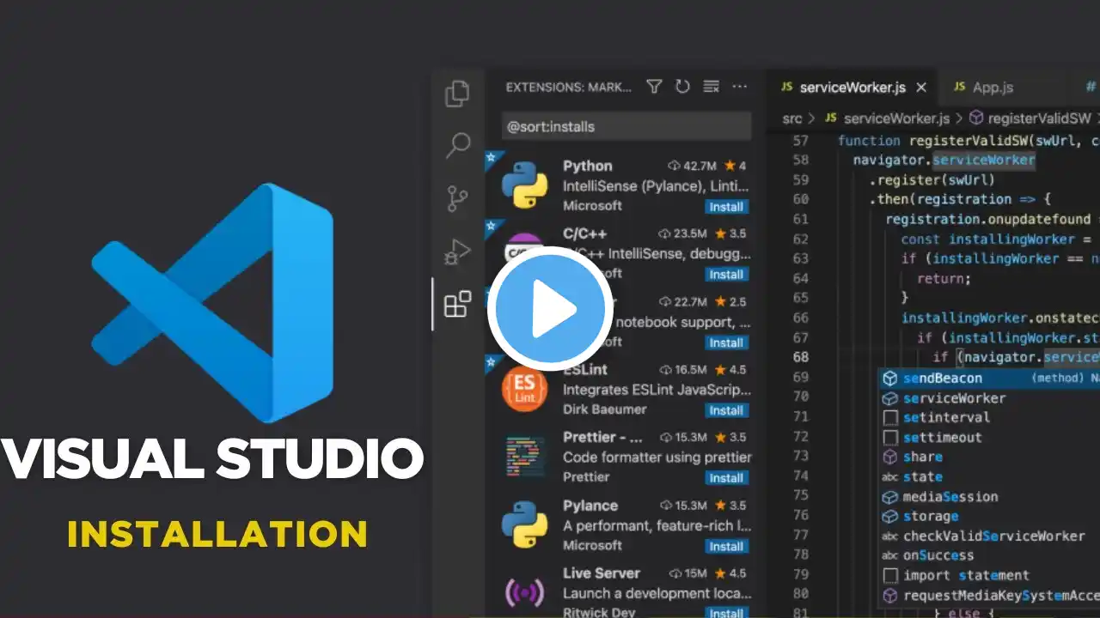1100x618 pixels.
Task: Click the Python extension logo
Action: point(524,185)
